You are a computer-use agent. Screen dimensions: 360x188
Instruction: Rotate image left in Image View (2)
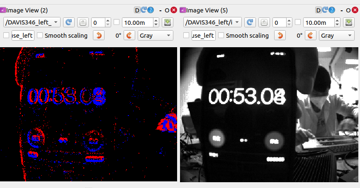tap(99, 36)
